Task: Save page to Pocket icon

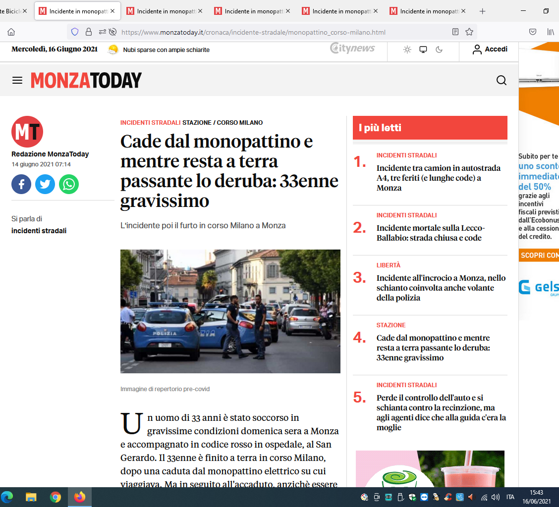Action: [533, 32]
